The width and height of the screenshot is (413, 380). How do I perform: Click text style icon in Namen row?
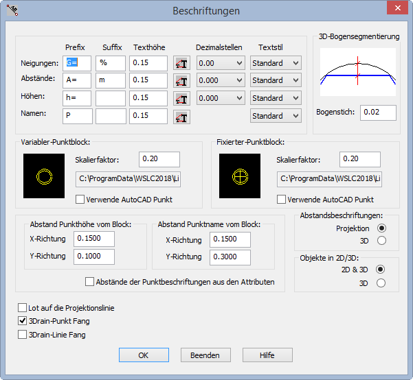[181, 117]
